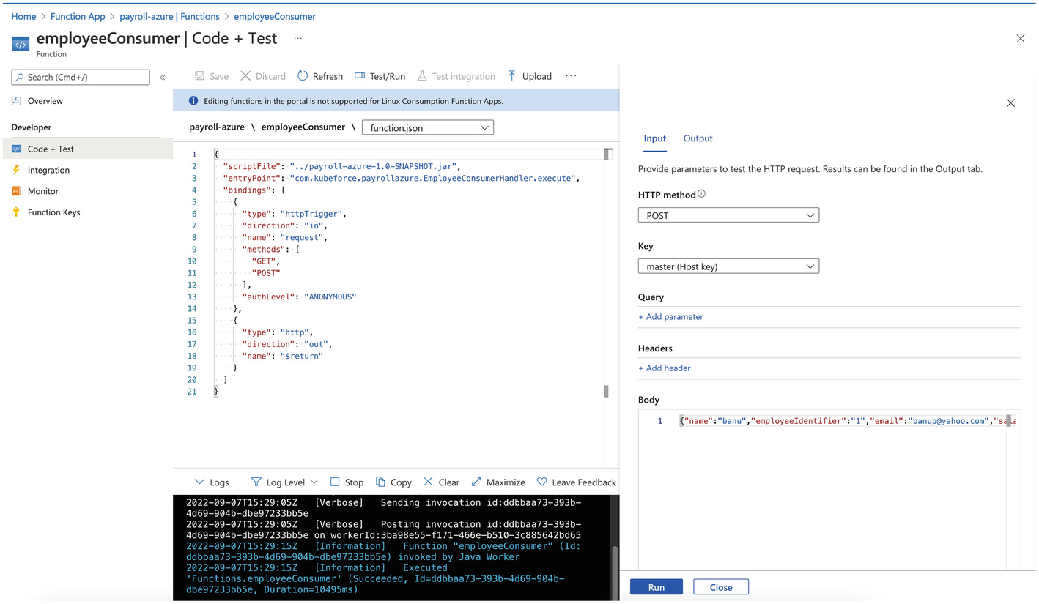Collapse the sidebar with double chevron
Image resolution: width=1039 pixels, height=604 pixels.
click(162, 77)
